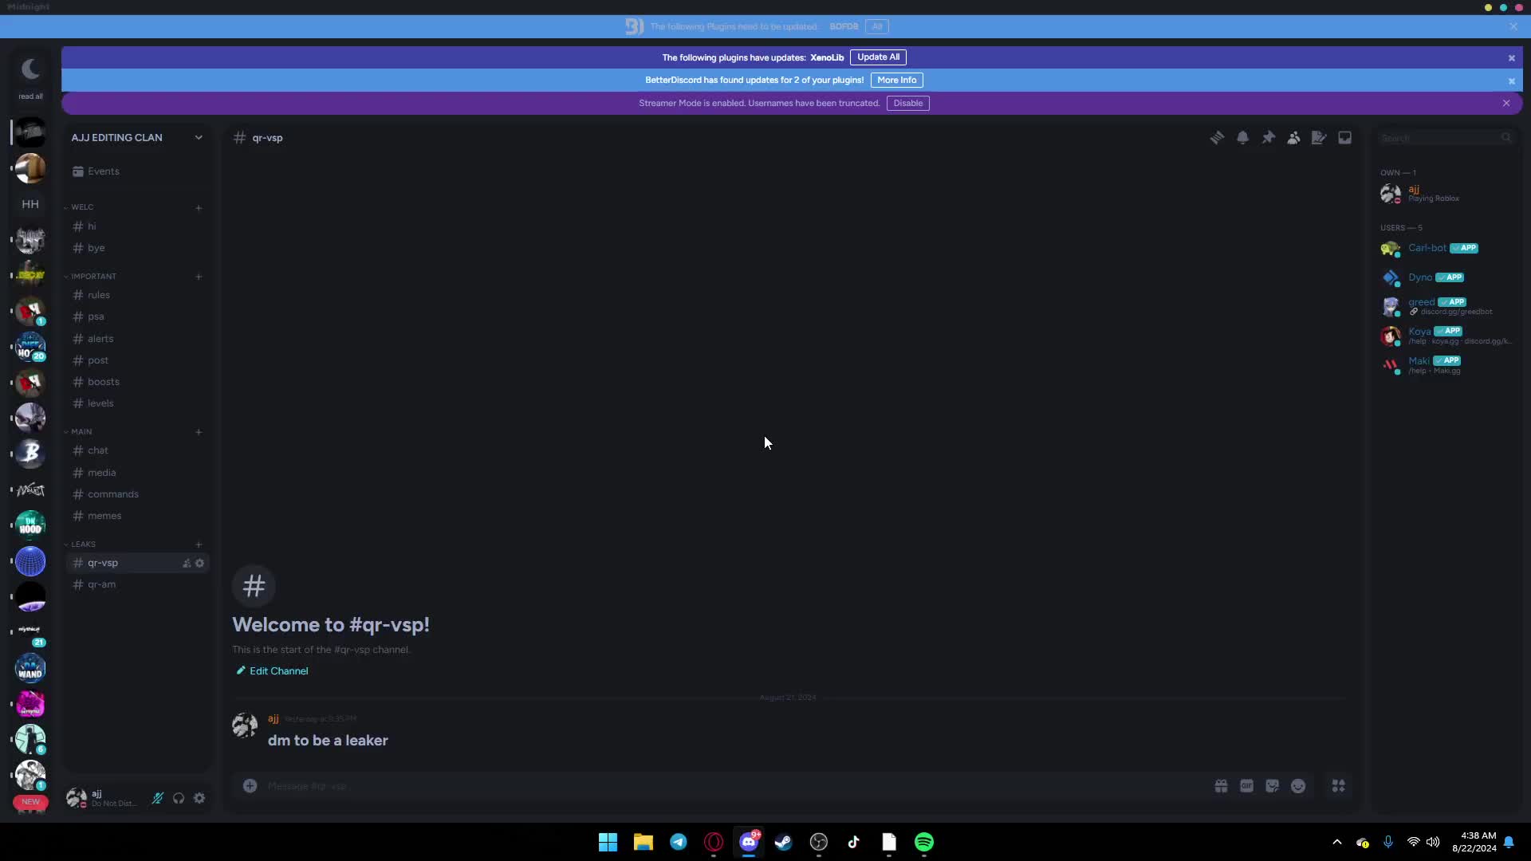This screenshot has width=1531, height=861.
Task: Open the GIF picker icon
Action: pos(1246,786)
